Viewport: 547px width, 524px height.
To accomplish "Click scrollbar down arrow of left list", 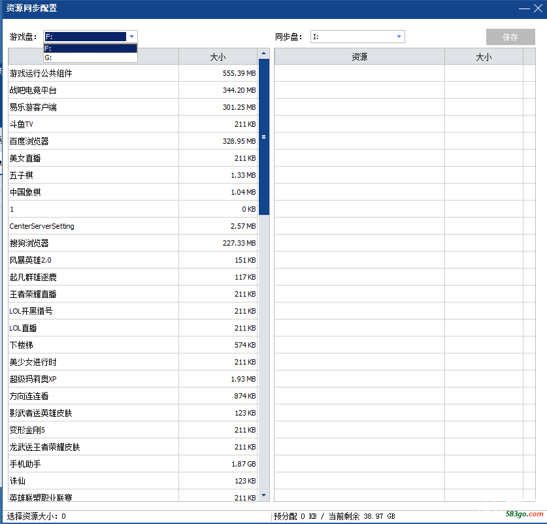I will [264, 495].
